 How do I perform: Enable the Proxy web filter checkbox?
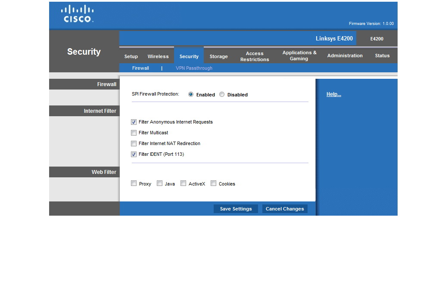click(x=134, y=183)
